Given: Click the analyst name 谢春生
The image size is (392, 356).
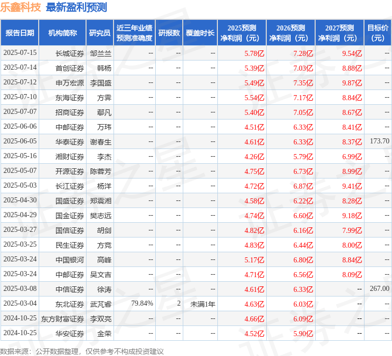Looking at the screenshot, I should [x=100, y=142].
